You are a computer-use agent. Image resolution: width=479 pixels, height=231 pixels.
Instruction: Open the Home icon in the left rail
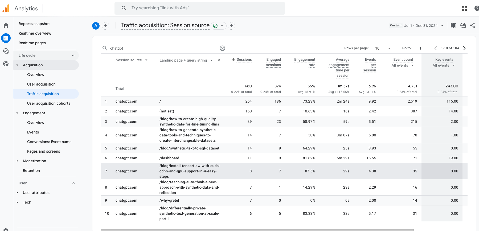point(6,25)
